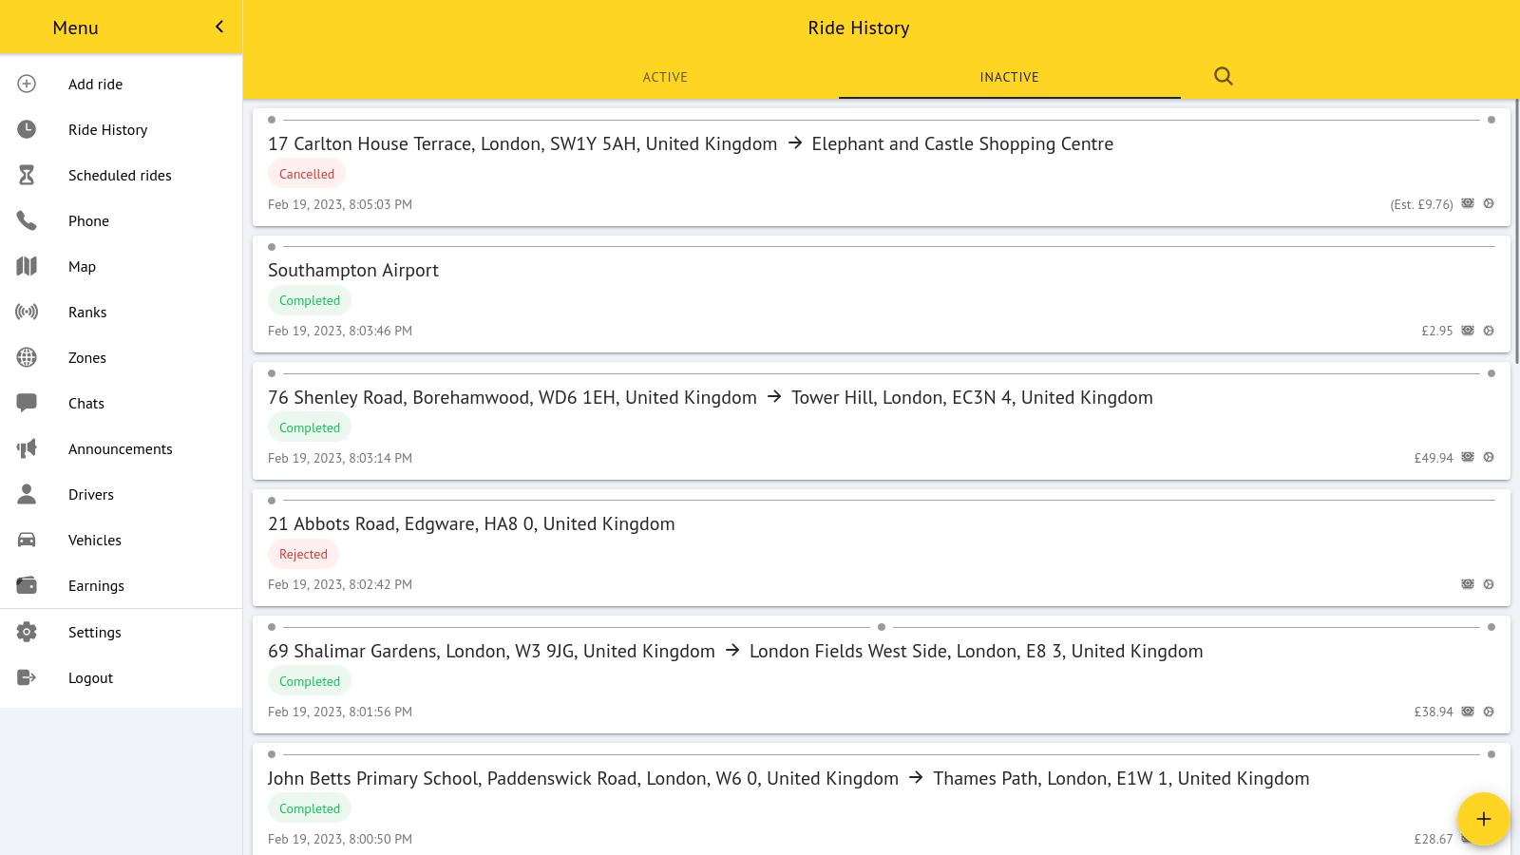Open the ride search magnifier icon
1520x855 pixels.
click(x=1223, y=76)
